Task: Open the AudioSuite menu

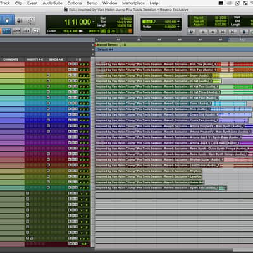Action: [52, 3]
